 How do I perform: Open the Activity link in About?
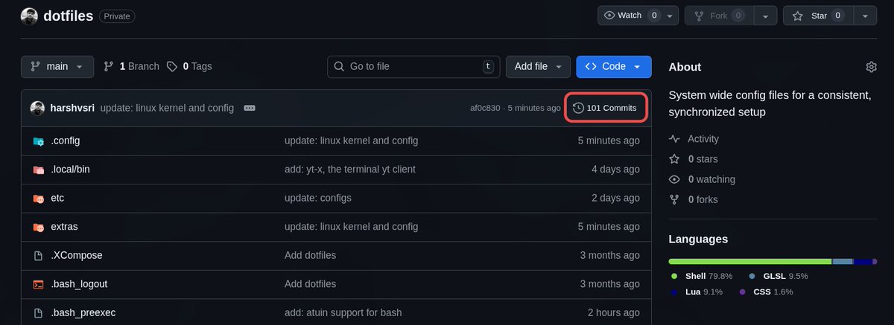click(694, 139)
